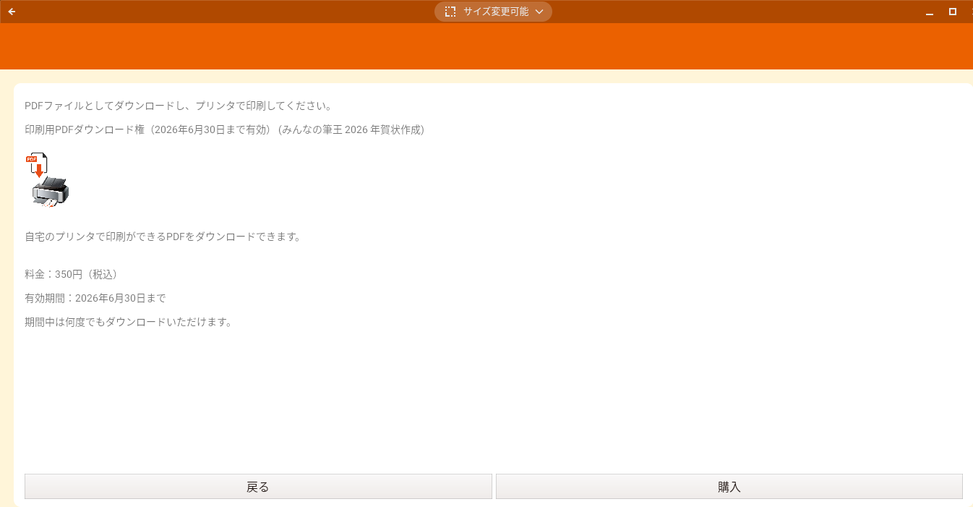
Task: Click the 料金：350円（税込） price text
Action: [71, 274]
